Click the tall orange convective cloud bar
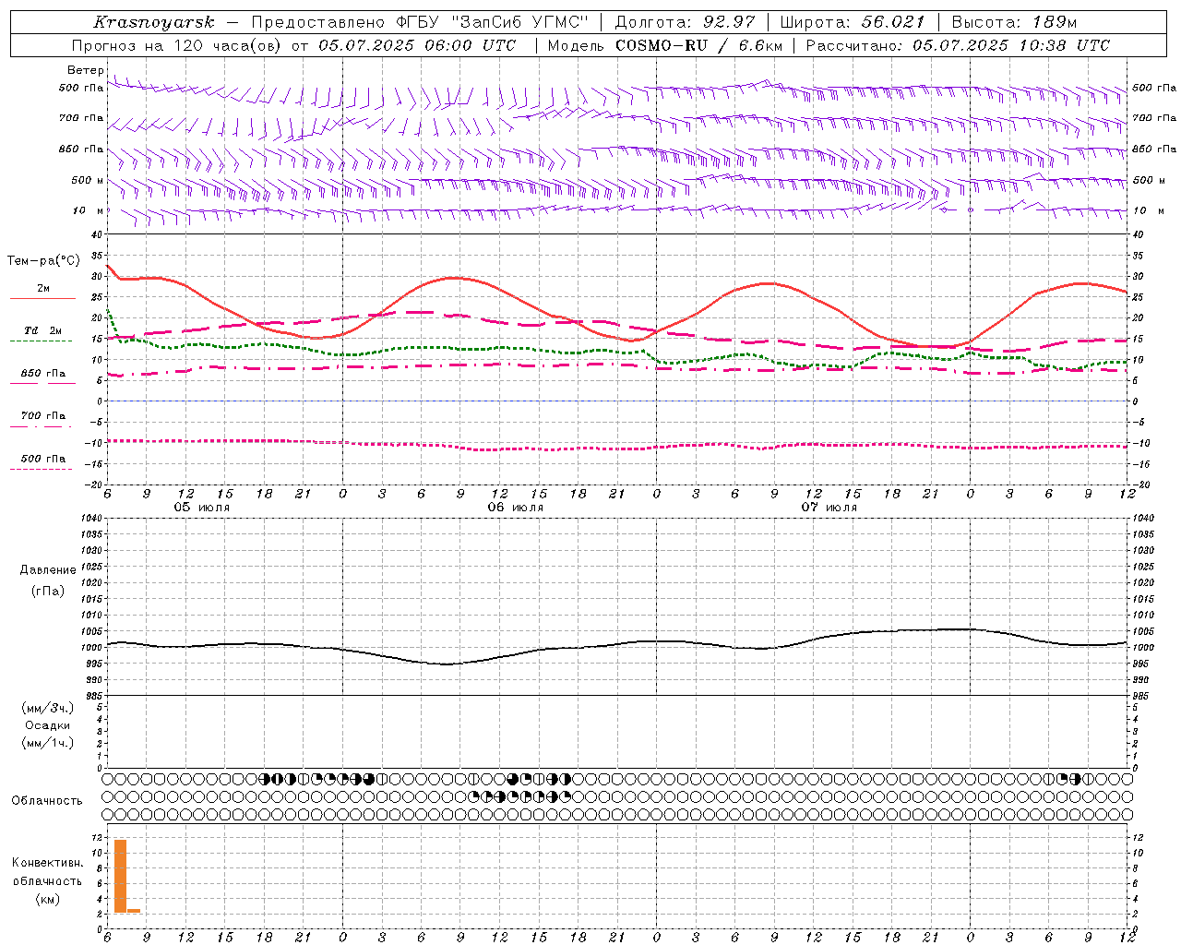This screenshot has width=1181, height=945. [x=121, y=876]
